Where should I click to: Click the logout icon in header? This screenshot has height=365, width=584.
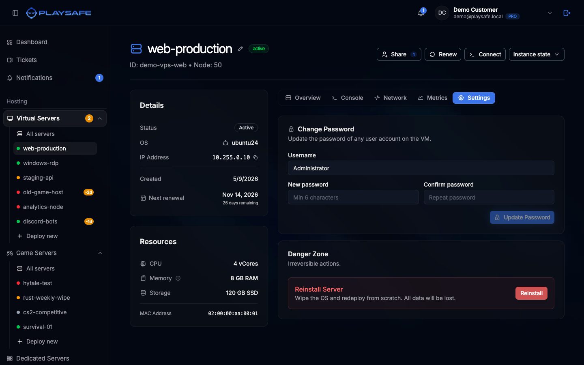567,13
